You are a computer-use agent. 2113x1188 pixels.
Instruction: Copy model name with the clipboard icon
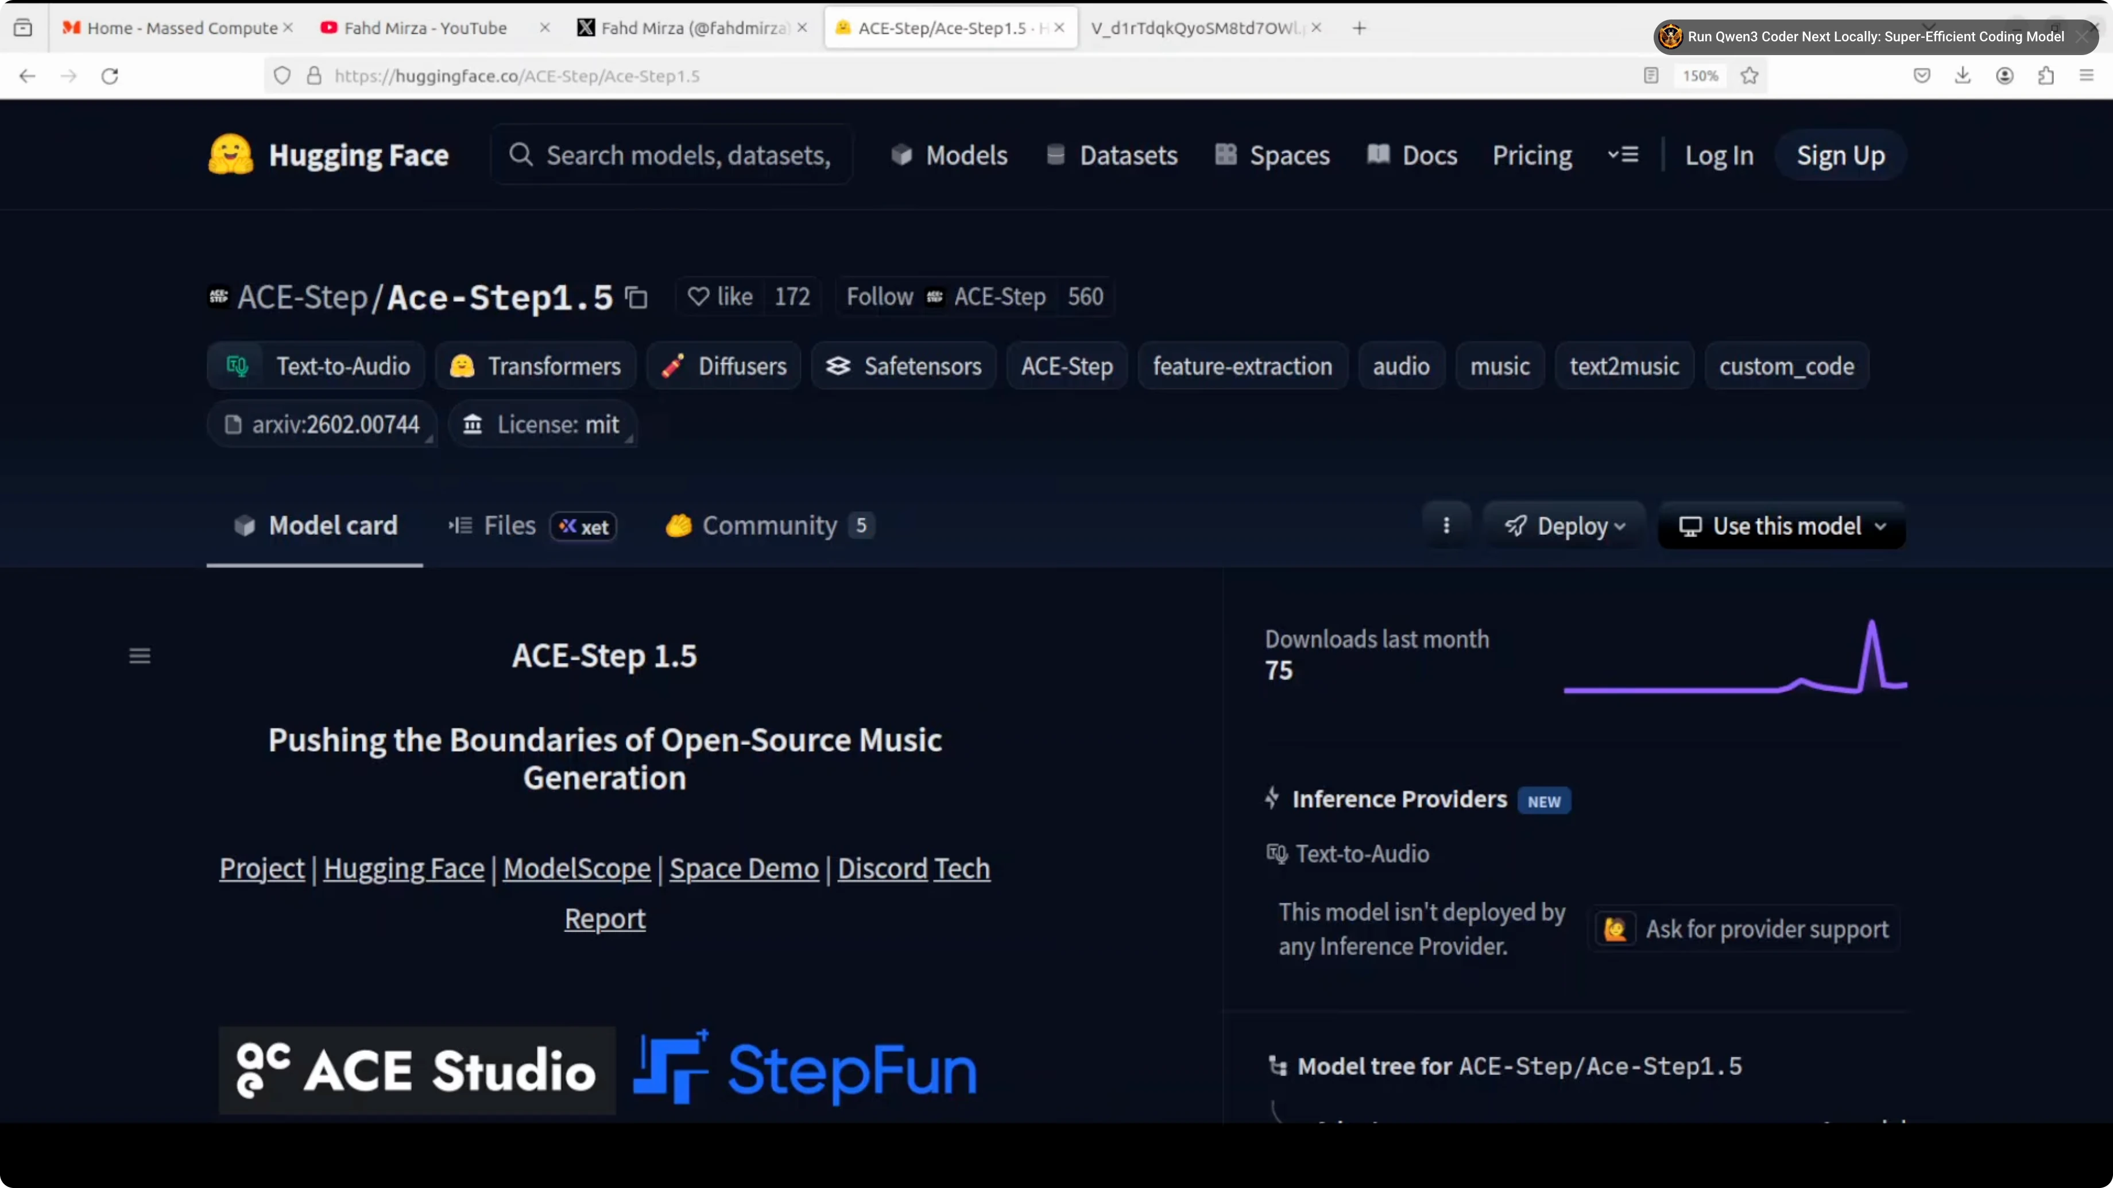[637, 297]
